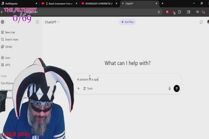The height and width of the screenshot is (139, 209).
Task: Switch to Beach Screensaver YouTube tab
Action: (59, 3)
